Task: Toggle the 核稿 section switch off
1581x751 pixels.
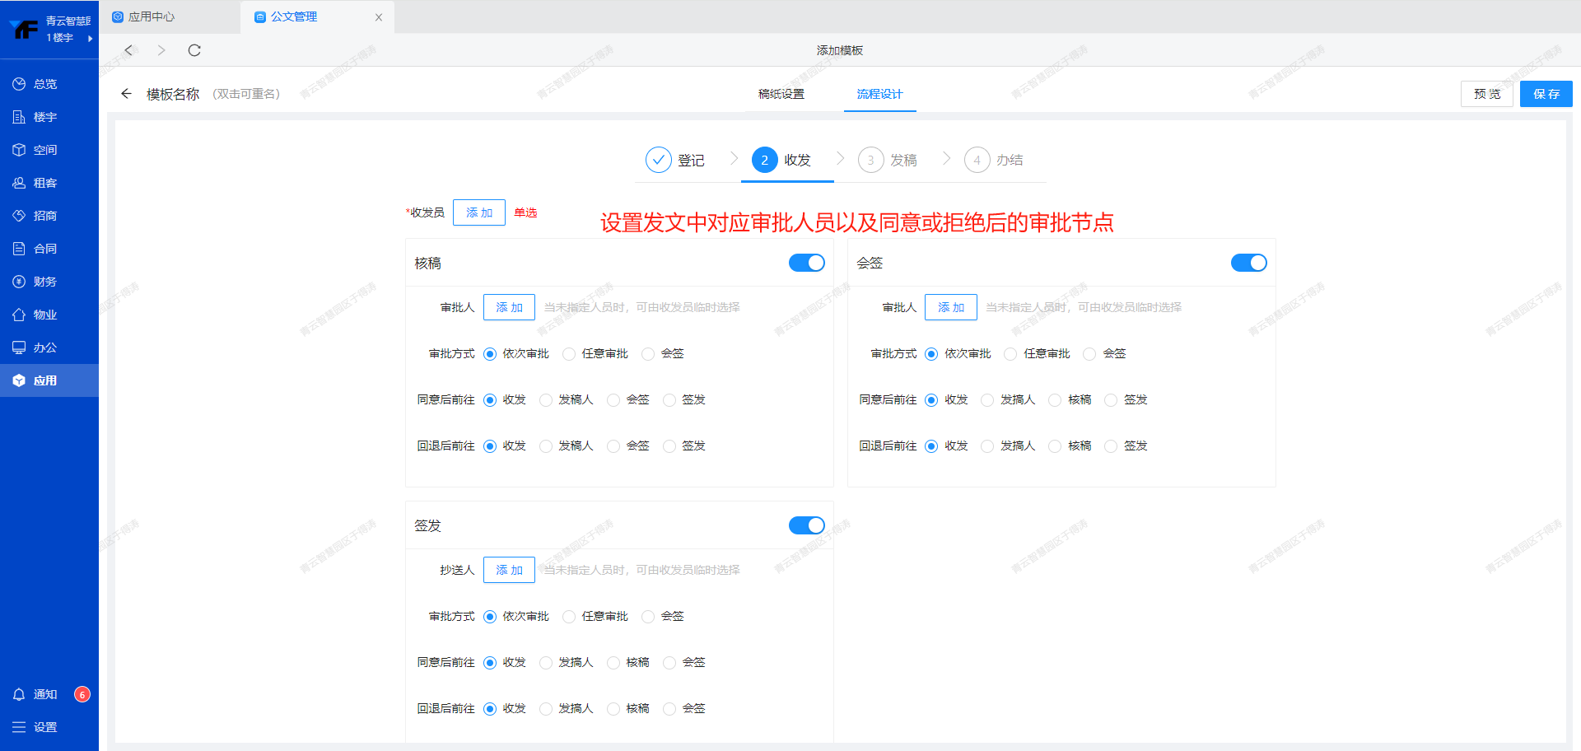Action: (x=806, y=263)
